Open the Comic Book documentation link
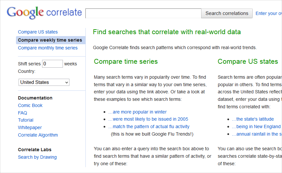This screenshot has width=282, height=173. (30, 105)
